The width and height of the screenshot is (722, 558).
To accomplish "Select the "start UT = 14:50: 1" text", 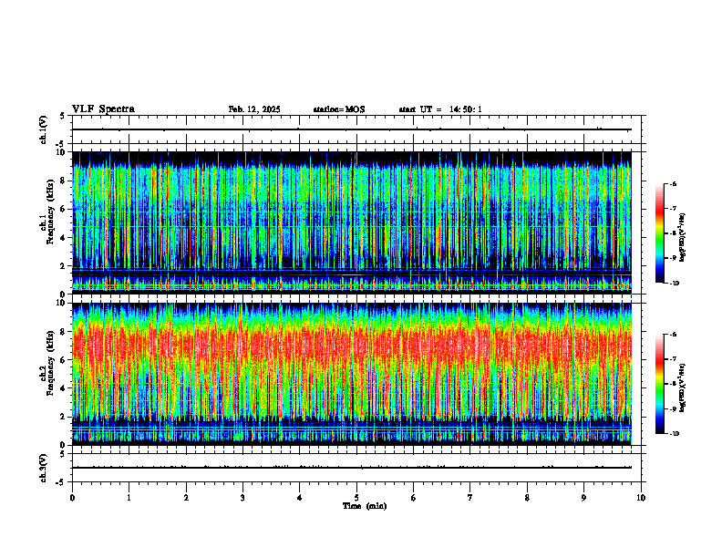I will pos(440,109).
